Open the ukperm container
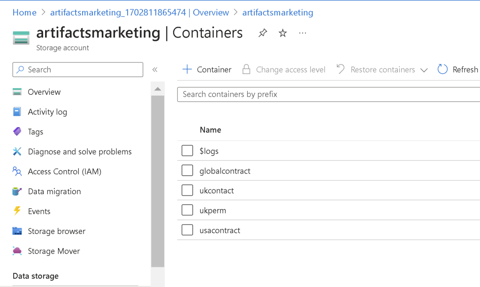480x287 pixels. [213, 211]
